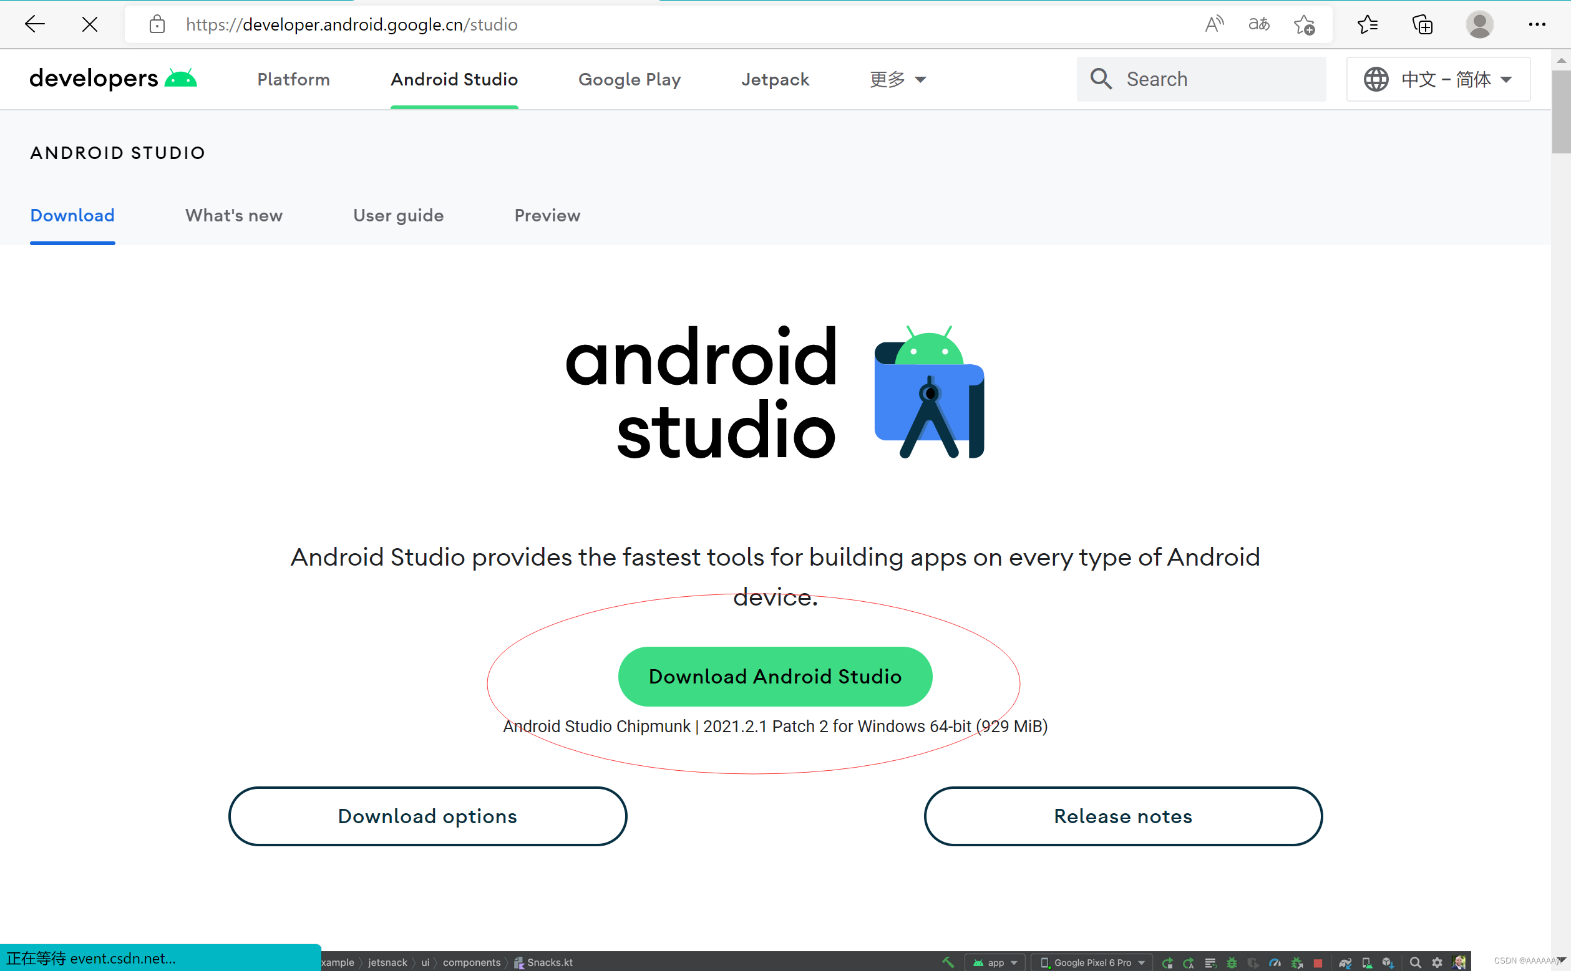The image size is (1571, 971).
Task: Click the green debug bug icon
Action: (1232, 962)
